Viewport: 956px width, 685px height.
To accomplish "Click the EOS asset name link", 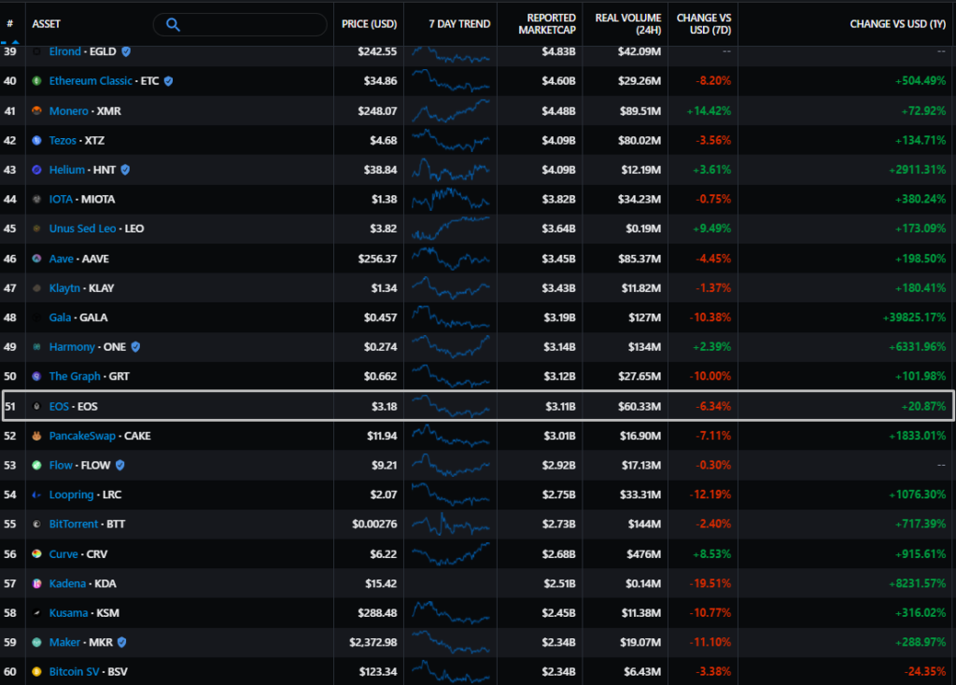I will tap(60, 406).
